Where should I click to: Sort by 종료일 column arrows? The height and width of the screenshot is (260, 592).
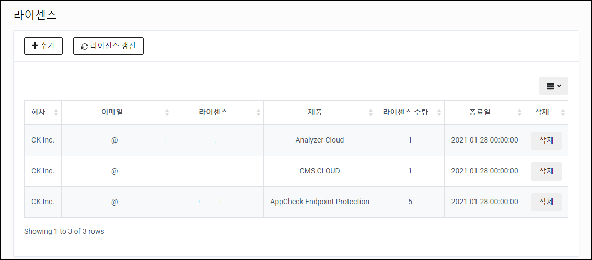point(519,112)
